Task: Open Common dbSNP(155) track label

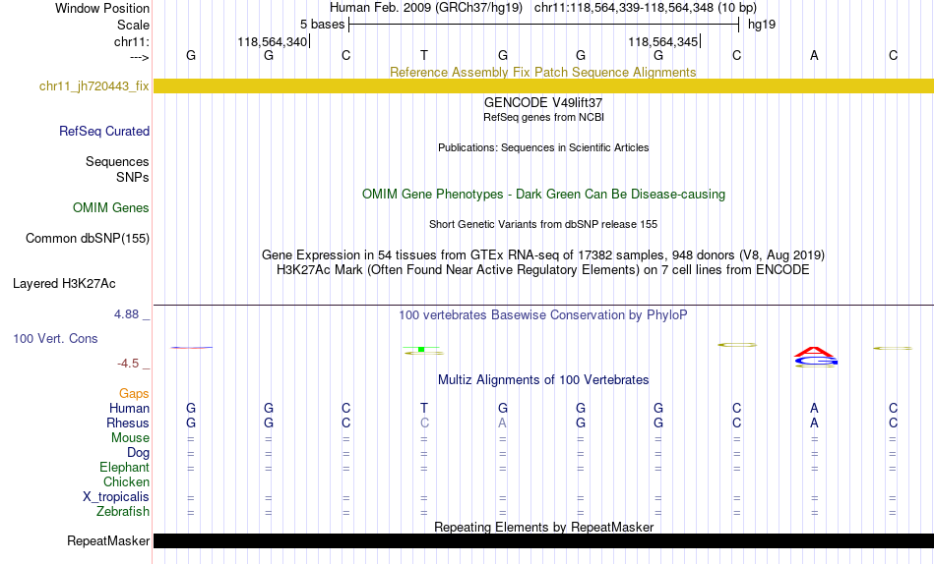Action: 88,238
